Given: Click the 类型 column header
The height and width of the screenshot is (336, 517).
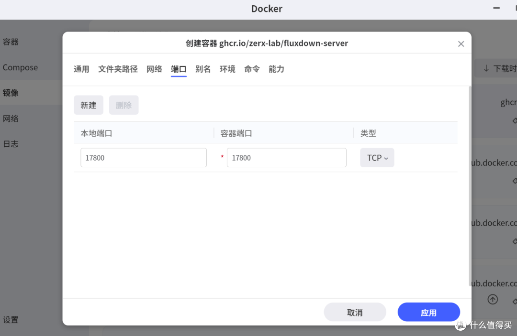Looking at the screenshot, I should click(405, 133).
